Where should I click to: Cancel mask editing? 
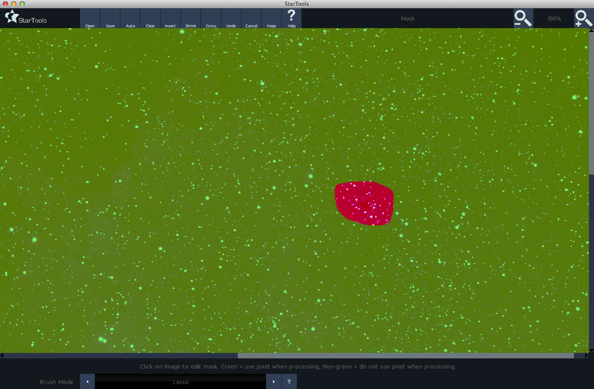[x=251, y=18]
